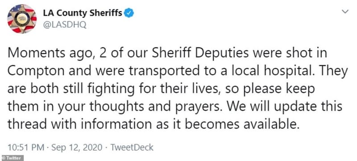Expand the tweet options chevron menu

click(345, 11)
